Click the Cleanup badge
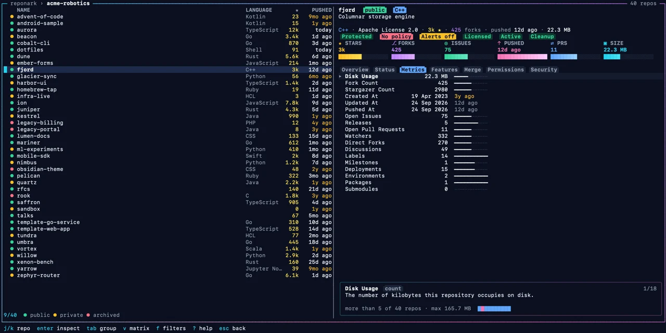Viewport: 666px width, 333px height. click(x=542, y=36)
